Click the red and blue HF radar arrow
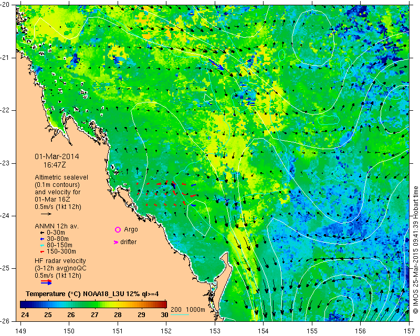 click(x=46, y=282)
